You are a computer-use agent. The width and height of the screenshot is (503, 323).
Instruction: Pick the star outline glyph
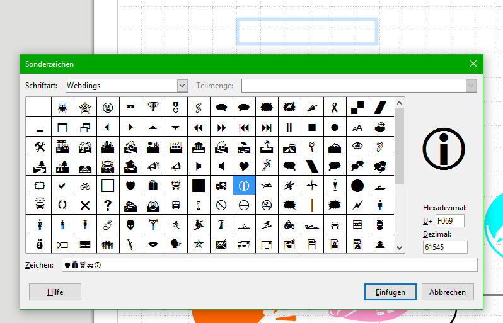tap(199, 244)
